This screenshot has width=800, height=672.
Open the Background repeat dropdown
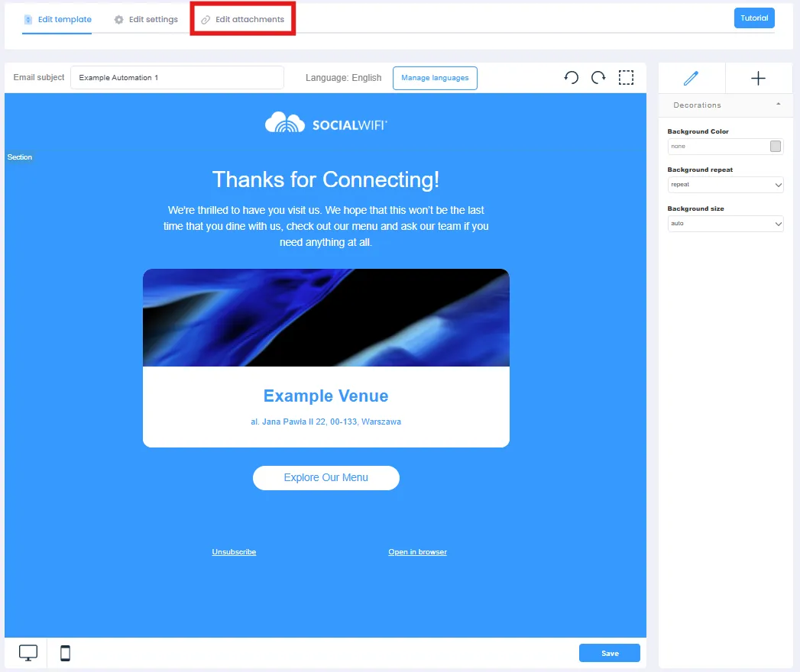[725, 185]
